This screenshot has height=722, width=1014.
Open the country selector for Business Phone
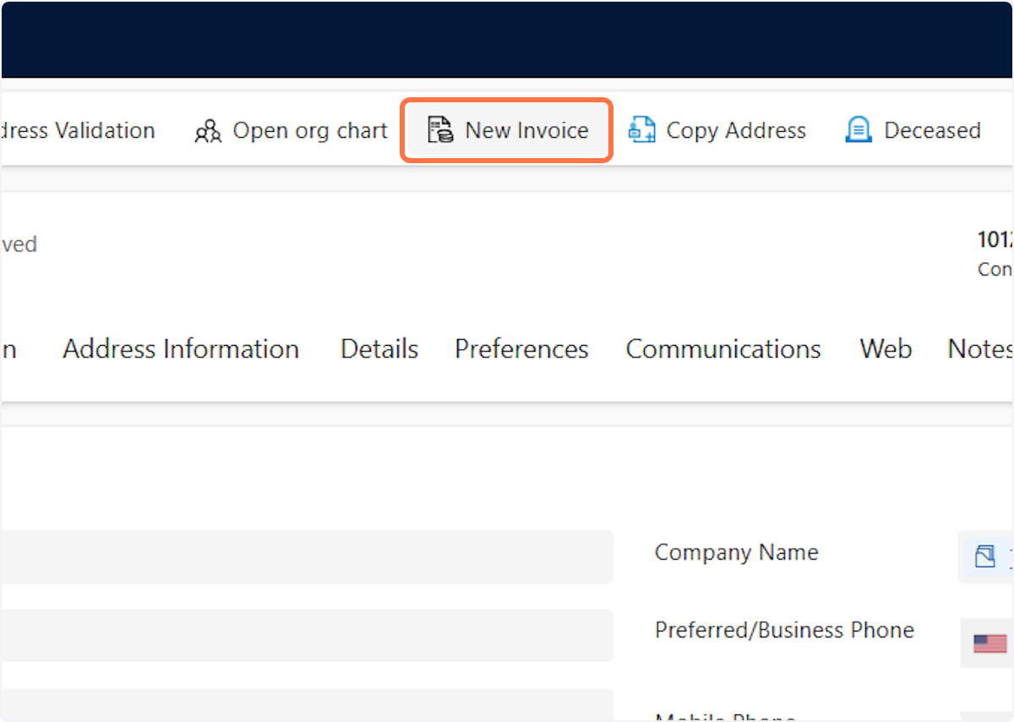click(991, 643)
